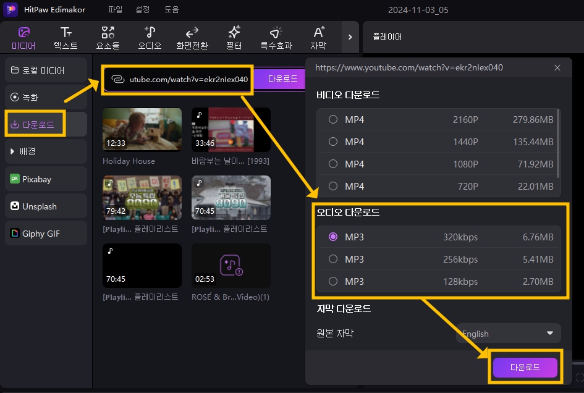Viewport: 584px width, 393px height.
Task: Select MP3 320kbps audio option
Action: pos(439,237)
